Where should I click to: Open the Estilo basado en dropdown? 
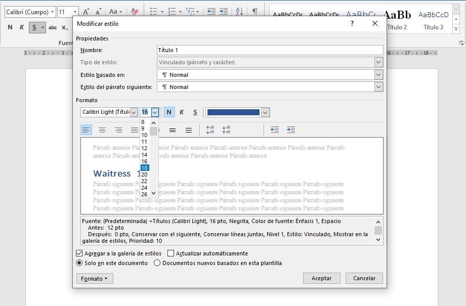[x=378, y=75]
